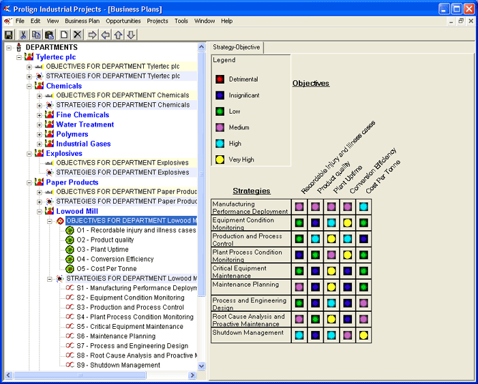Image resolution: width=478 pixels, height=384 pixels.
Task: Select the Paper Products department
Action: click(72, 182)
